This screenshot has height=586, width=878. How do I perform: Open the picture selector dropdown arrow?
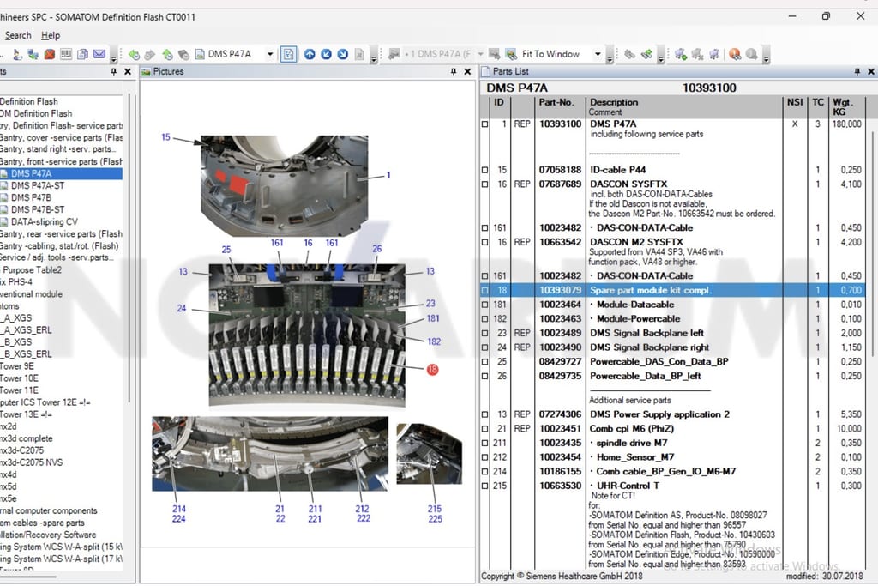click(480, 54)
